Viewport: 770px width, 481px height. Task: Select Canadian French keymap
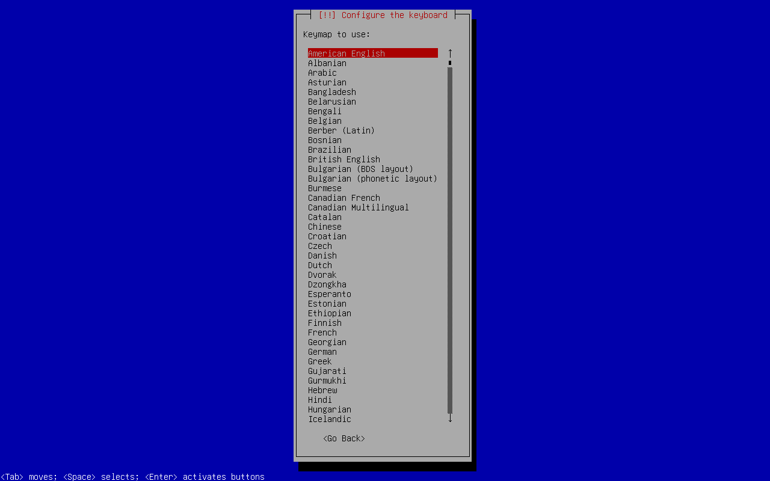pos(344,198)
